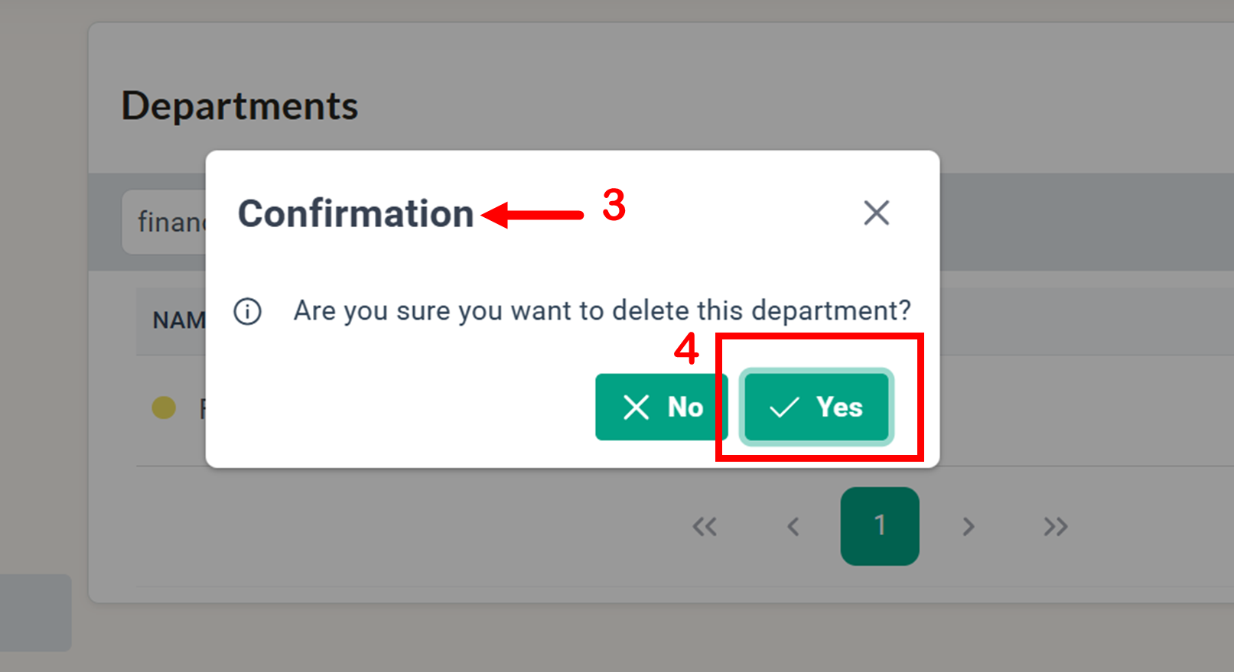Click the Departments page heading

coord(239,106)
